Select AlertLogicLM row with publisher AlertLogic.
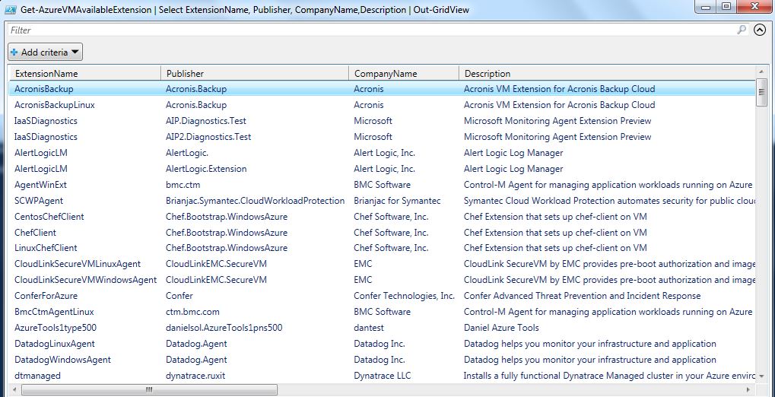Viewport: 775px width, 397px height. pyautogui.click(x=383, y=153)
